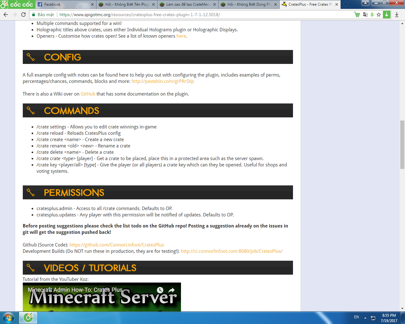Click the '/crate delete <name>' command text
The height and width of the screenshot is (324, 405).
[75, 152]
